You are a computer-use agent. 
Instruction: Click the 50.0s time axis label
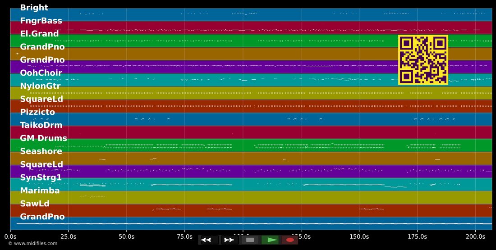click(127, 236)
